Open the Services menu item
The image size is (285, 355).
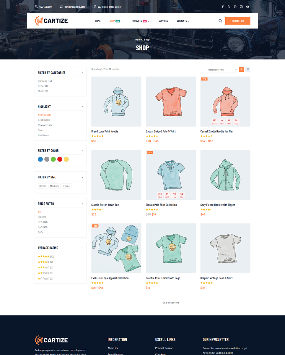pos(163,21)
